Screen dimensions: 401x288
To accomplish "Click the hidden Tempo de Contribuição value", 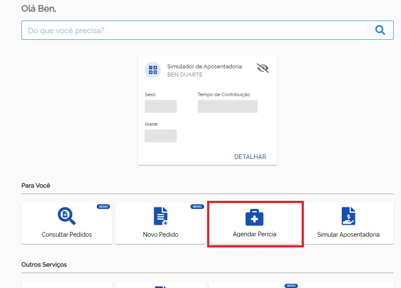I will [228, 106].
